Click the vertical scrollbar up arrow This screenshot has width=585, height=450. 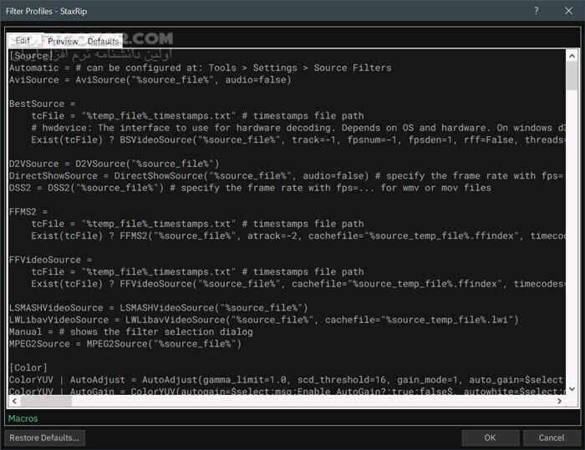pos(572,55)
